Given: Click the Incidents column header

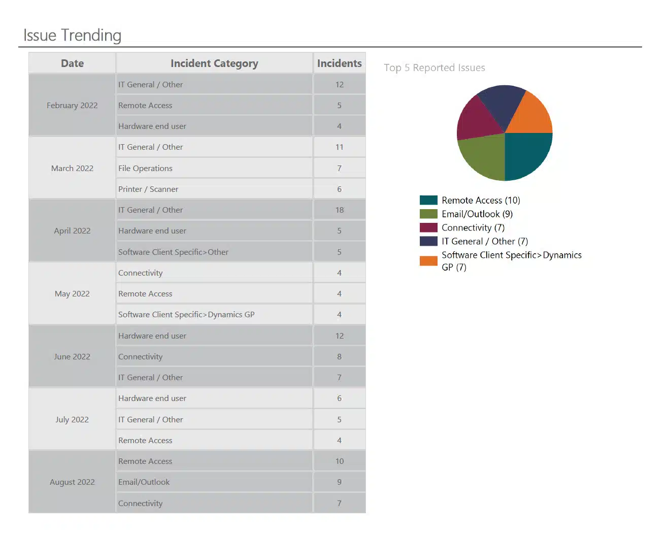Looking at the screenshot, I should click(340, 63).
